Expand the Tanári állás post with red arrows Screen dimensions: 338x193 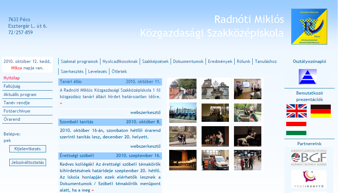tap(61, 103)
